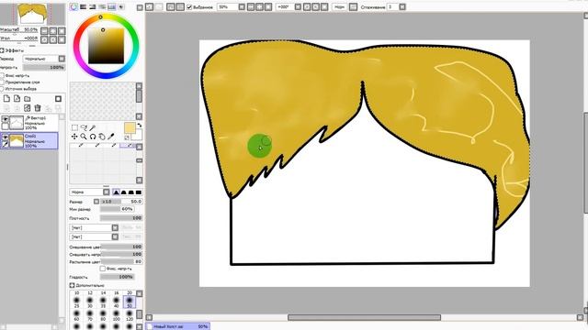The width and height of the screenshot is (588, 330).
Task: Toggle Фикс. непр-ть checkbox in layer panel
Action: (x=2, y=75)
